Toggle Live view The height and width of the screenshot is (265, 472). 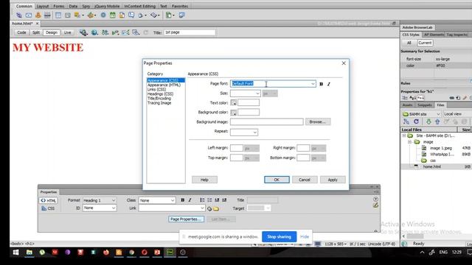pos(67,32)
